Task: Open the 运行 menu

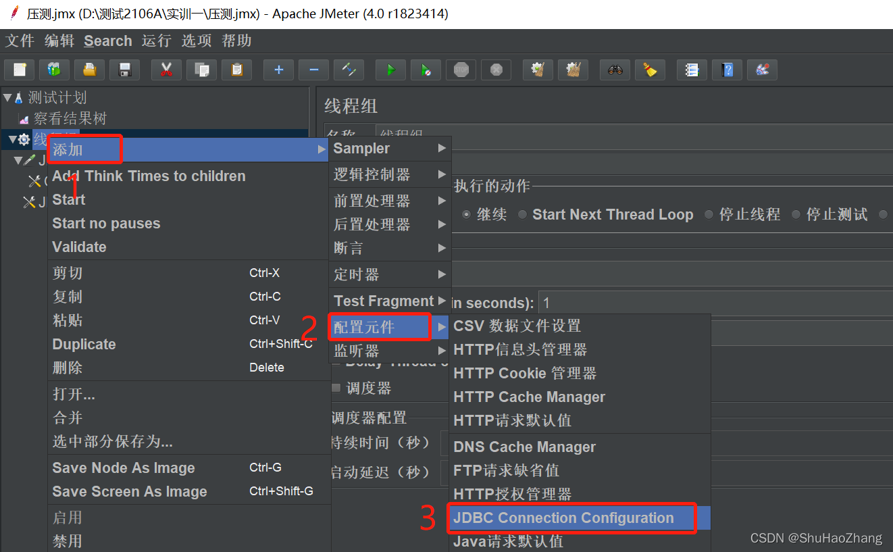Action: click(x=157, y=41)
